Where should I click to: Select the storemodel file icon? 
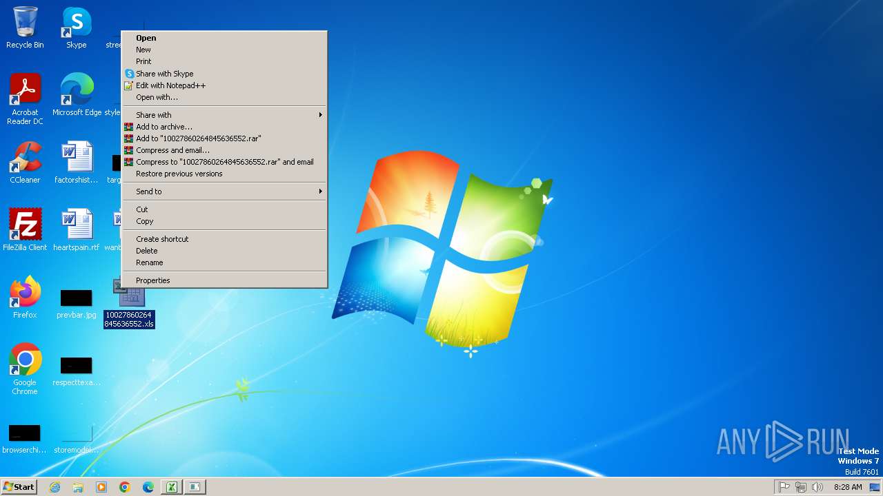click(77, 438)
